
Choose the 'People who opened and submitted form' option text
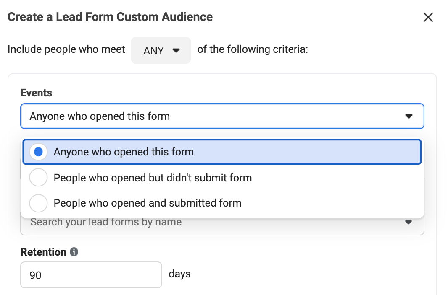coord(148,204)
